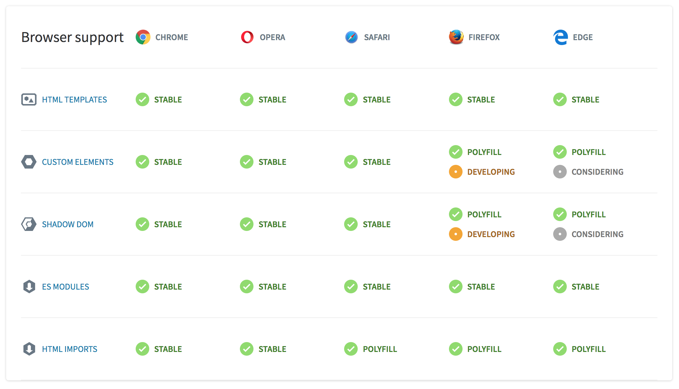
Task: Follow the HTML Imports link
Action: [x=69, y=349]
